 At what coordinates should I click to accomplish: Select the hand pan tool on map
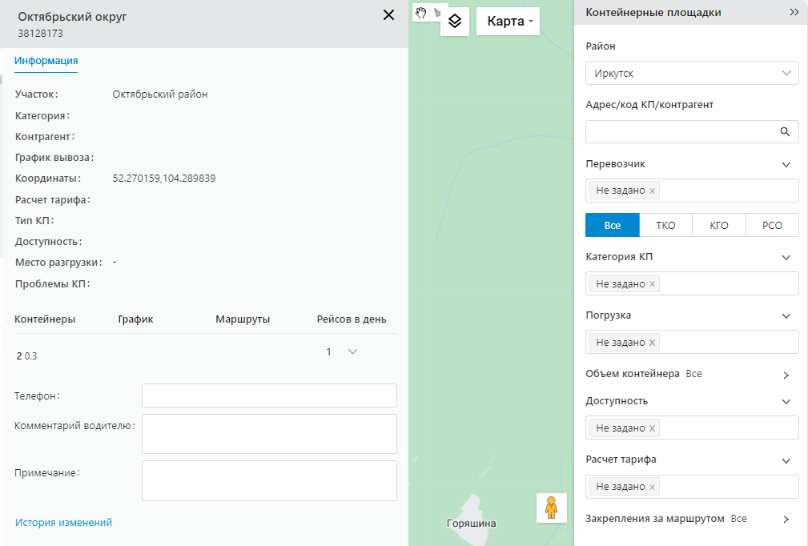click(x=420, y=13)
